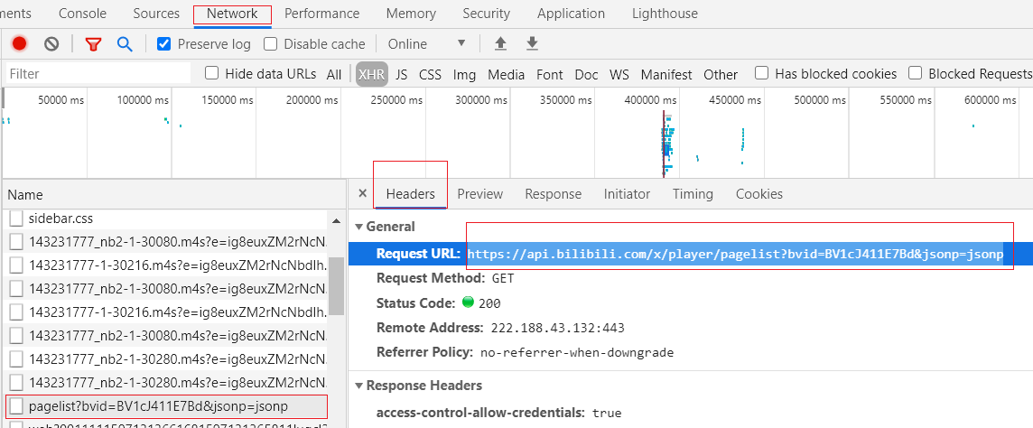Toggle the red filter funnel icon
Screen dimensions: 1033x428
coord(93,43)
